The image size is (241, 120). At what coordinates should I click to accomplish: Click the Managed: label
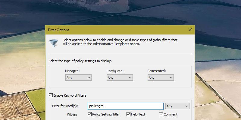coord(72,71)
